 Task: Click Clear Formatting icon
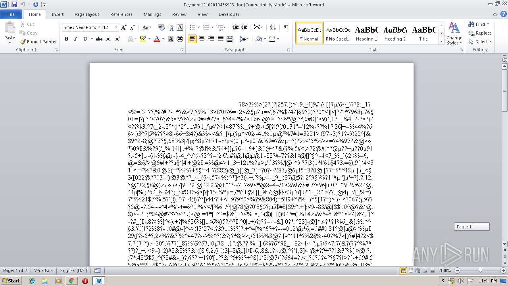[x=162, y=27]
